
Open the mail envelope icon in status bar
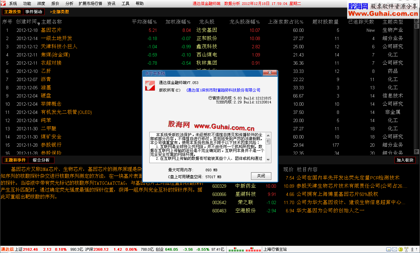coord(394,249)
